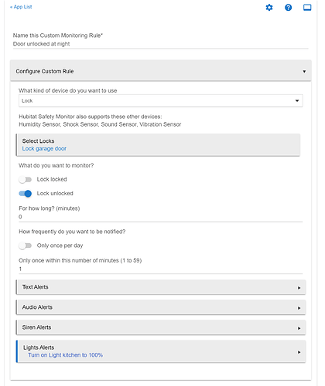Go back to App List
The height and width of the screenshot is (386, 325).
click(x=21, y=7)
